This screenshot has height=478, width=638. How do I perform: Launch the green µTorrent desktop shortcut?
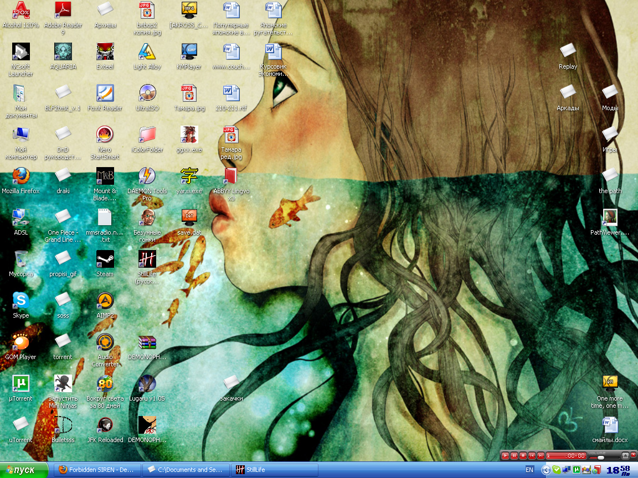(20, 388)
